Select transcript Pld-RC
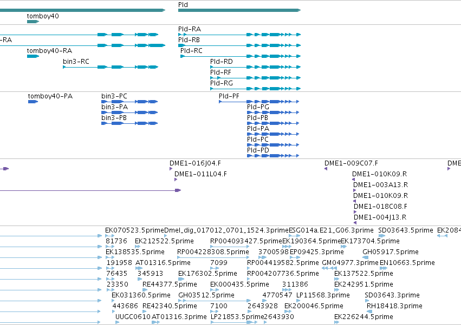This screenshot has height=325, width=461. (191, 51)
